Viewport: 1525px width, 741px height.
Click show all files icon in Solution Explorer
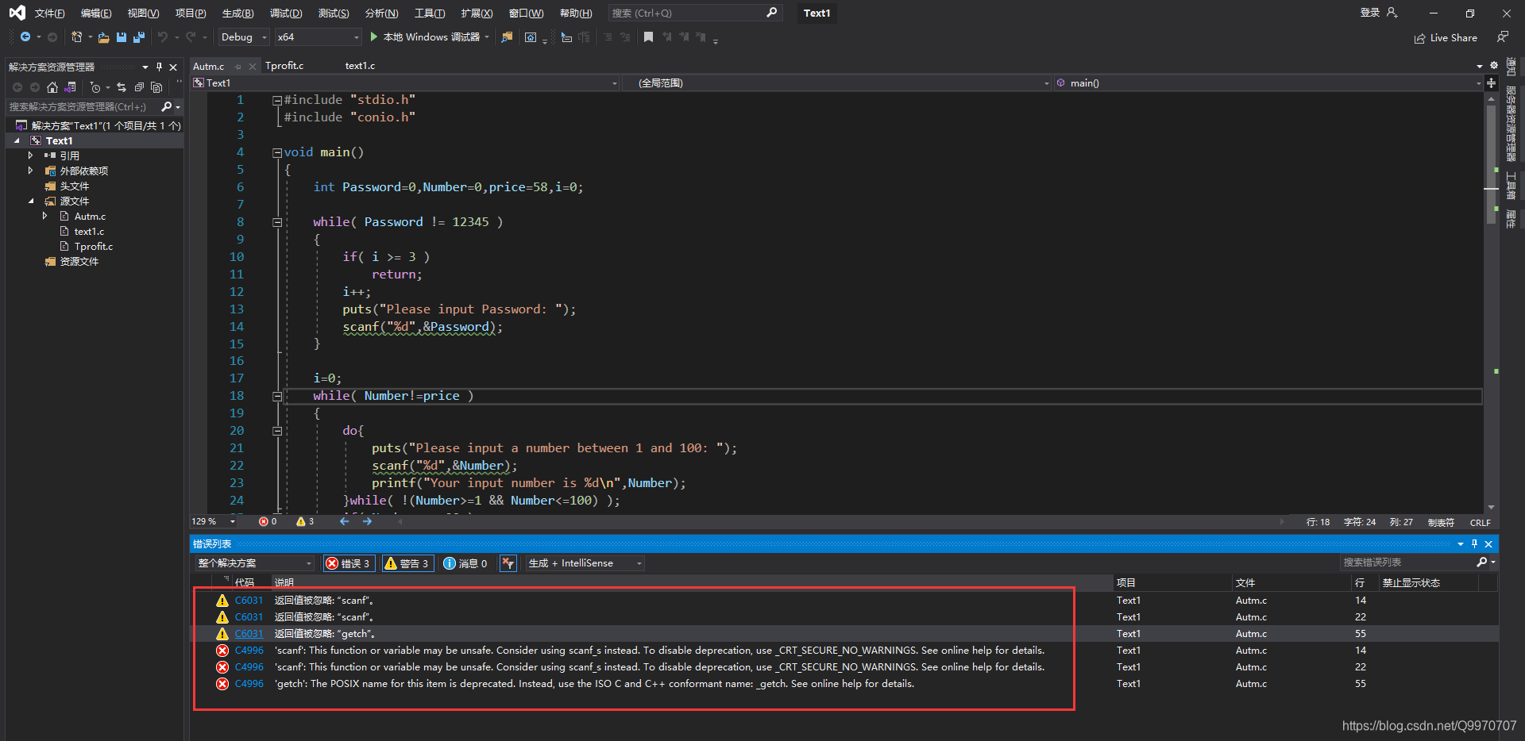click(x=156, y=87)
